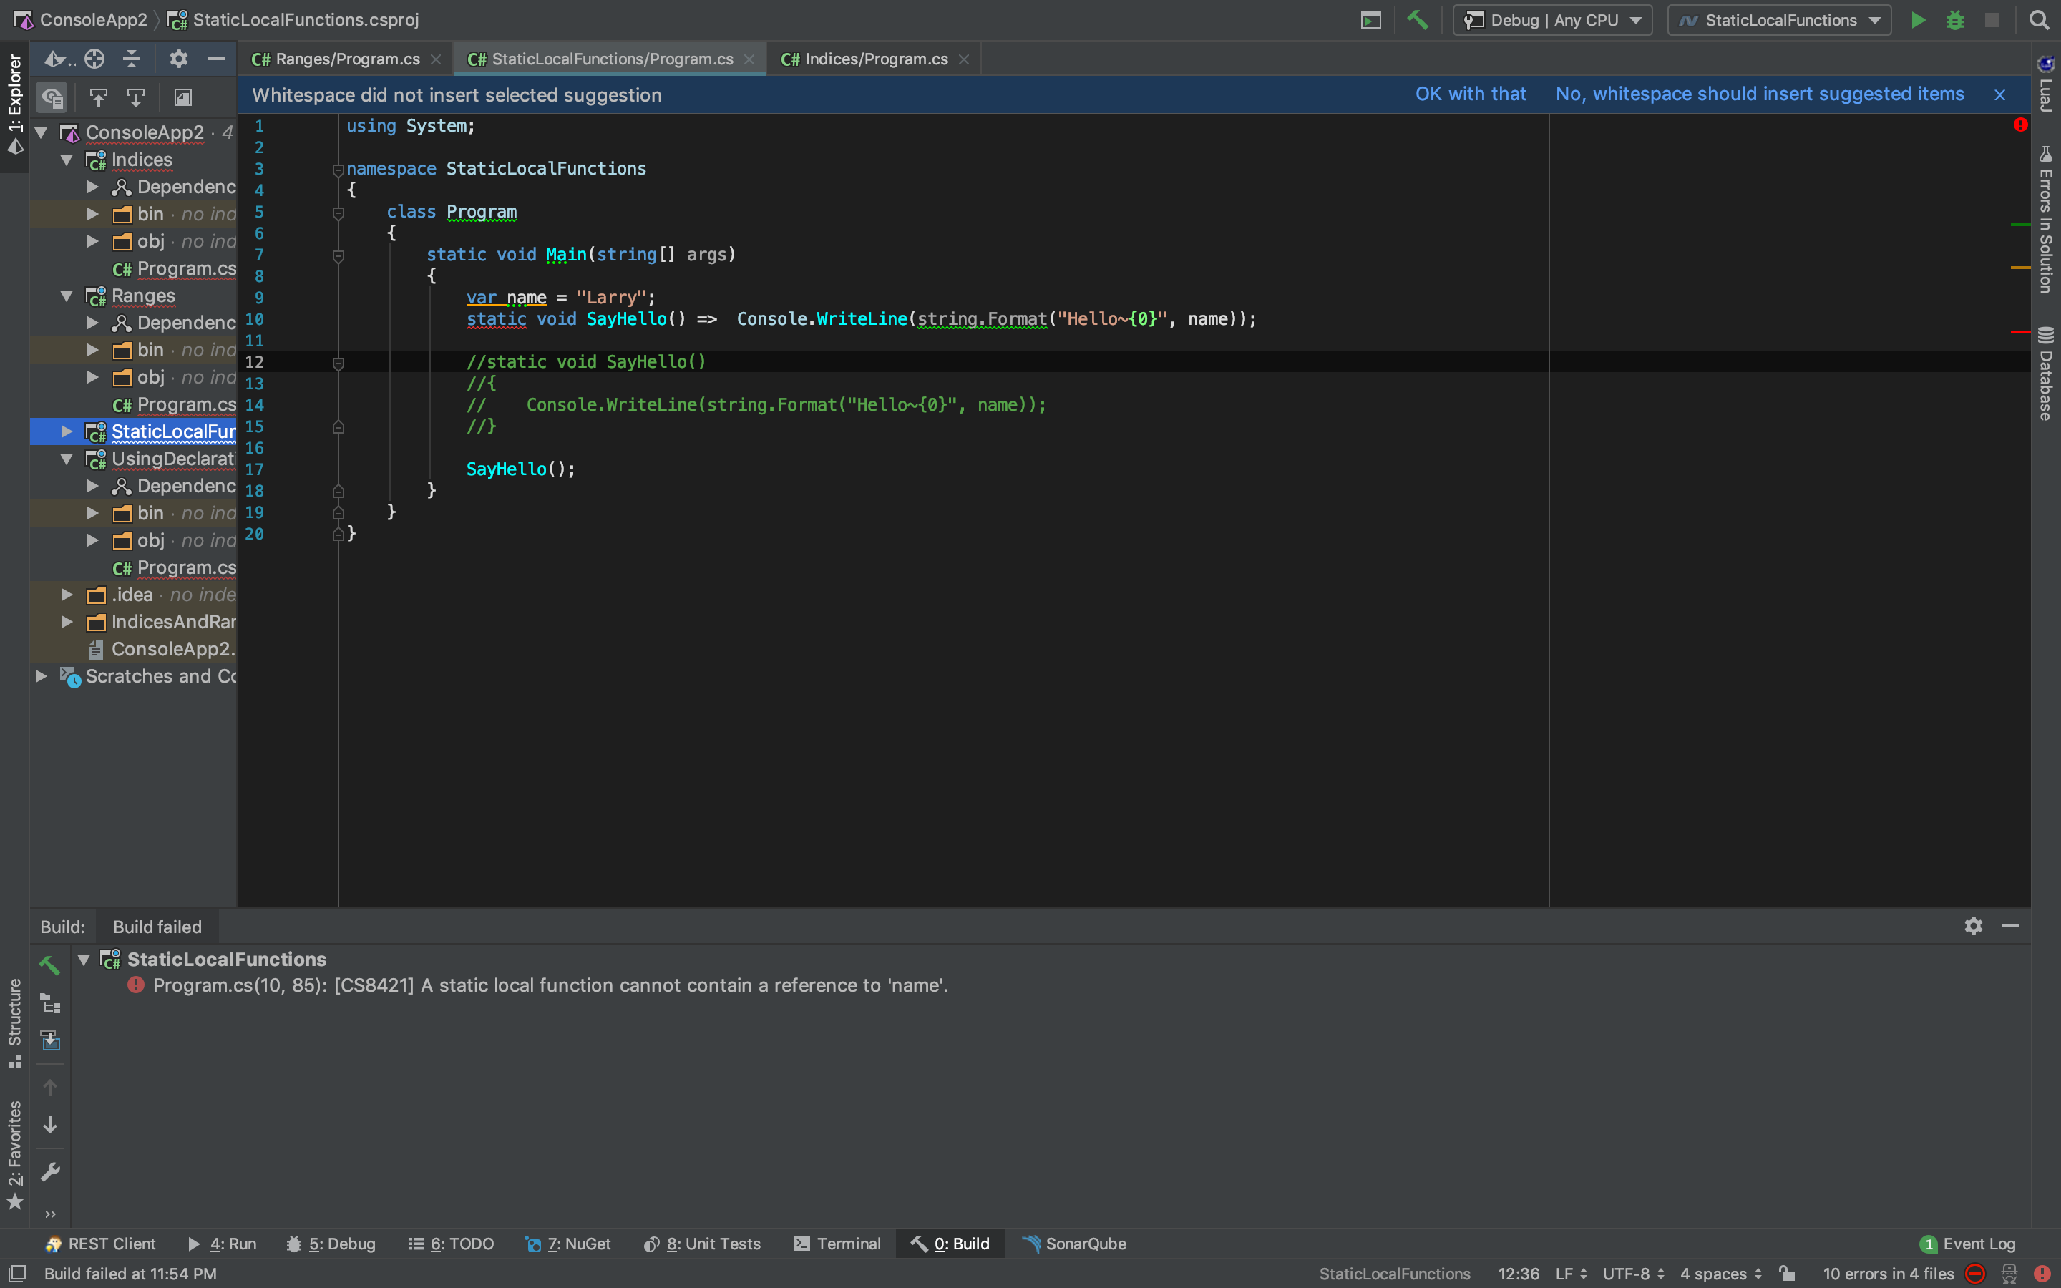Open the REST Client tool window

point(100,1244)
